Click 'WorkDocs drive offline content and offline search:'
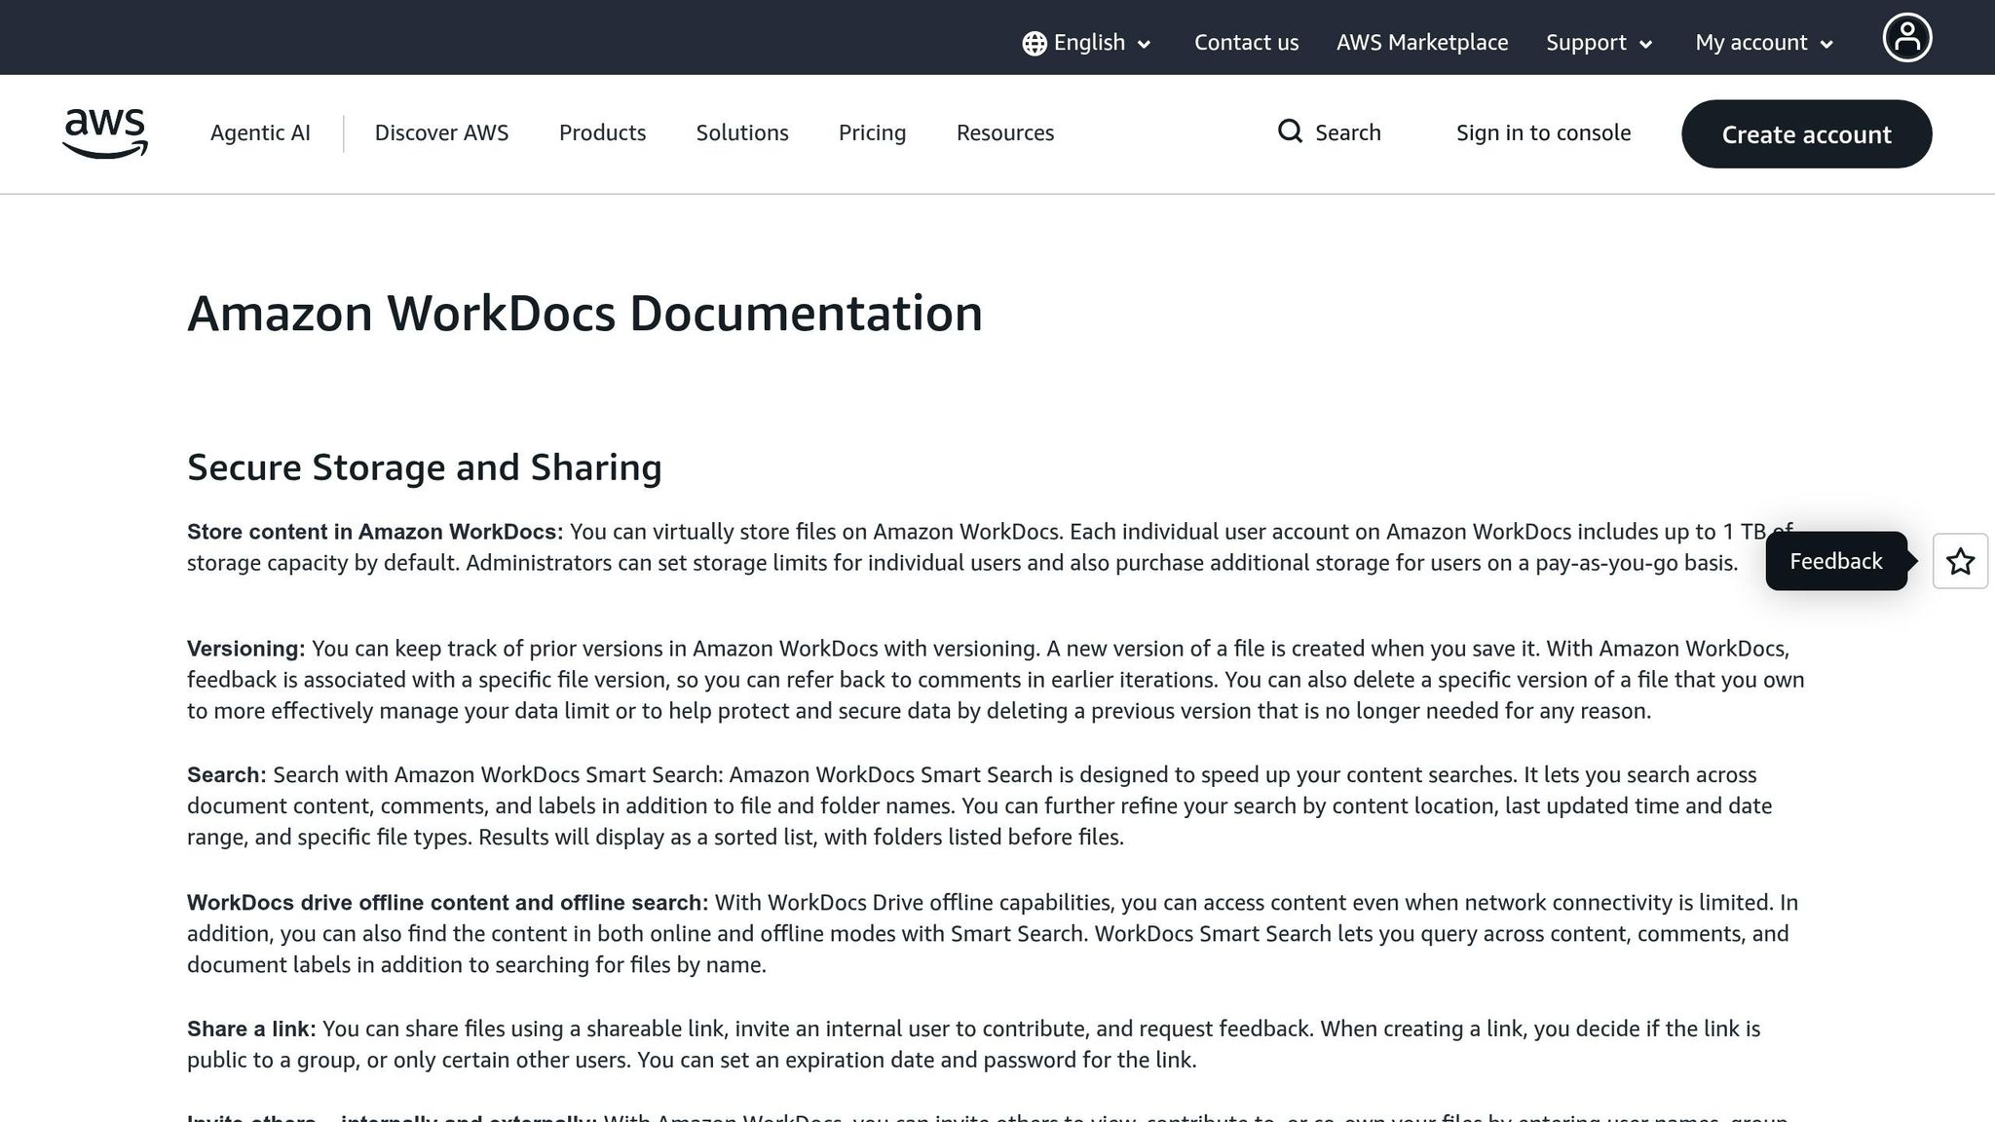This screenshot has height=1122, width=1995. click(x=448, y=903)
